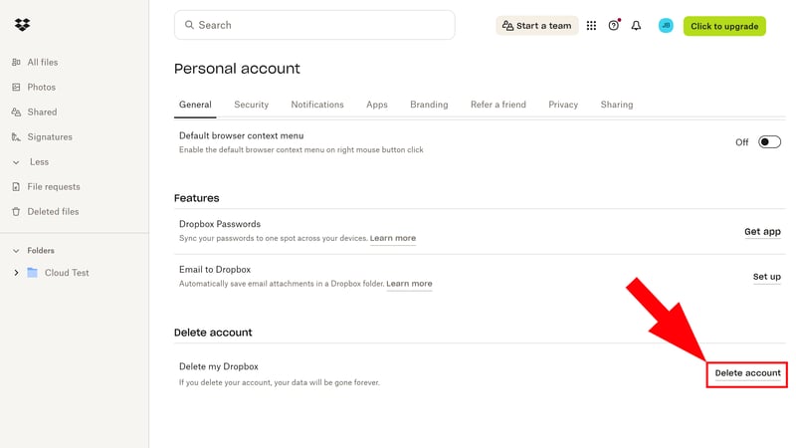
Task: Click the Click to upgrade button
Action: click(x=724, y=26)
